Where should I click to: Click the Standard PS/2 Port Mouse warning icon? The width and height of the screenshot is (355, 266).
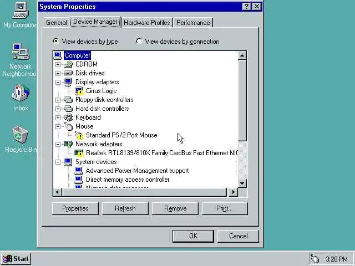pos(79,135)
